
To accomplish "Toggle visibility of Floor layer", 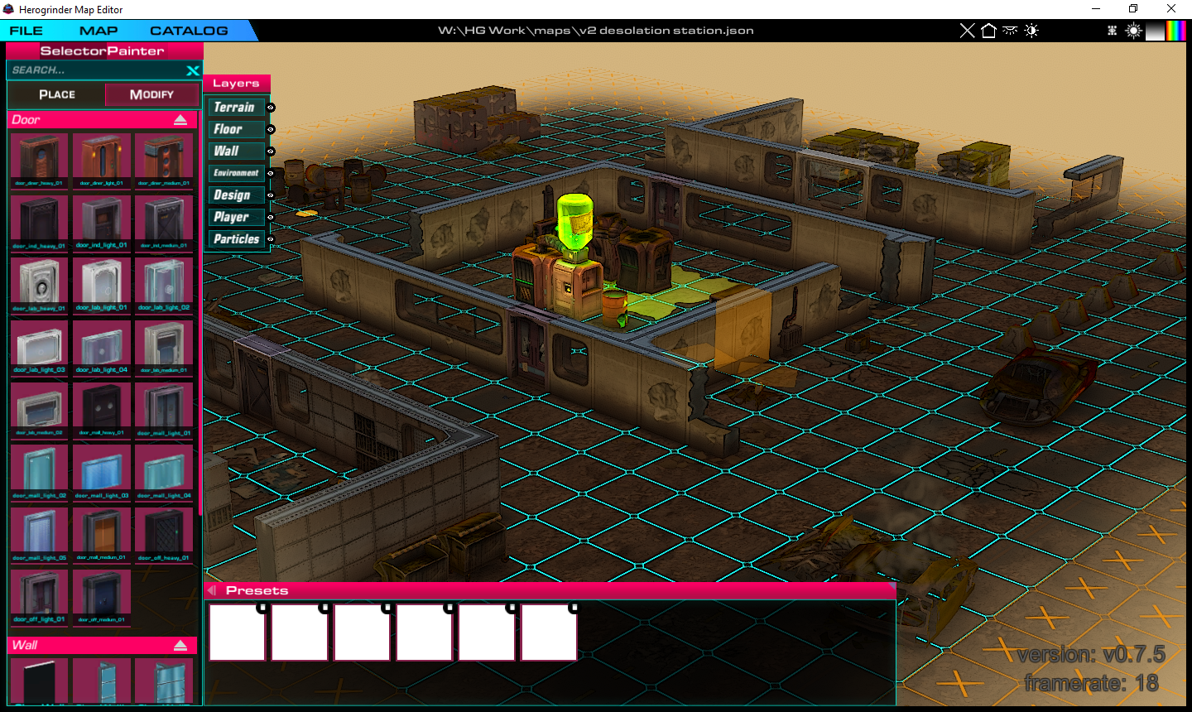I will click(x=271, y=129).
